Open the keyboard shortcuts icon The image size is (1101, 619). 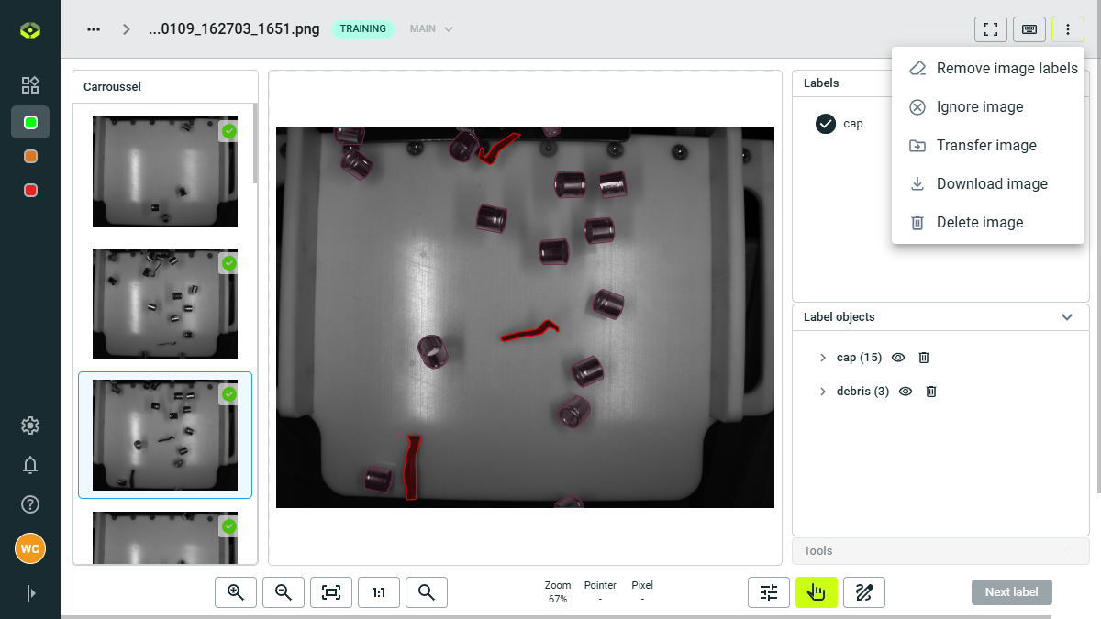(1029, 28)
